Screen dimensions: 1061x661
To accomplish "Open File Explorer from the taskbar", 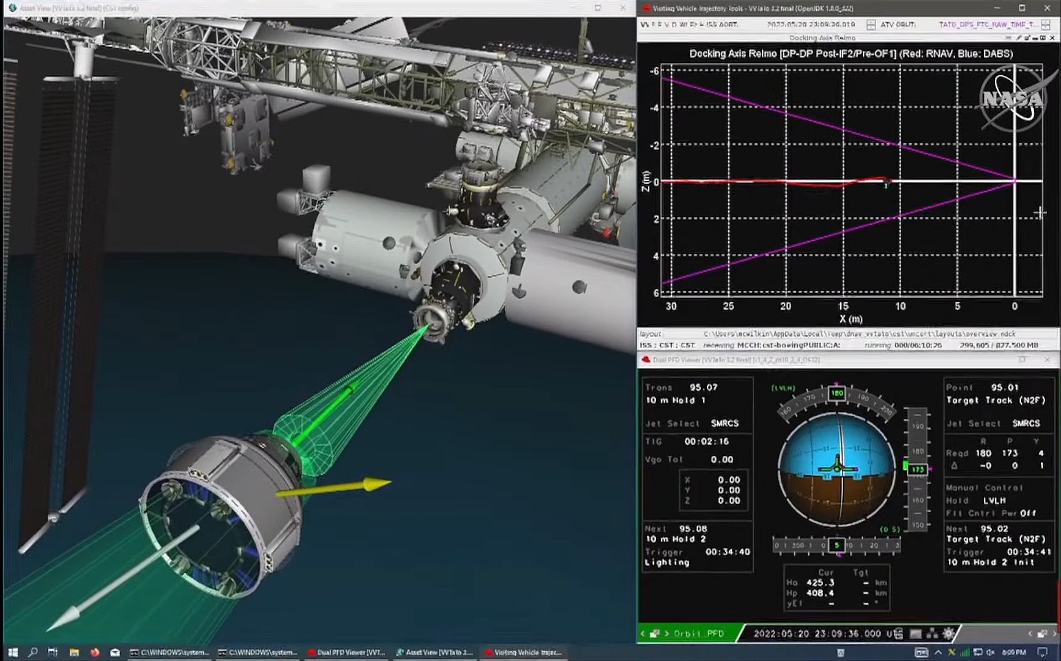I will (74, 652).
